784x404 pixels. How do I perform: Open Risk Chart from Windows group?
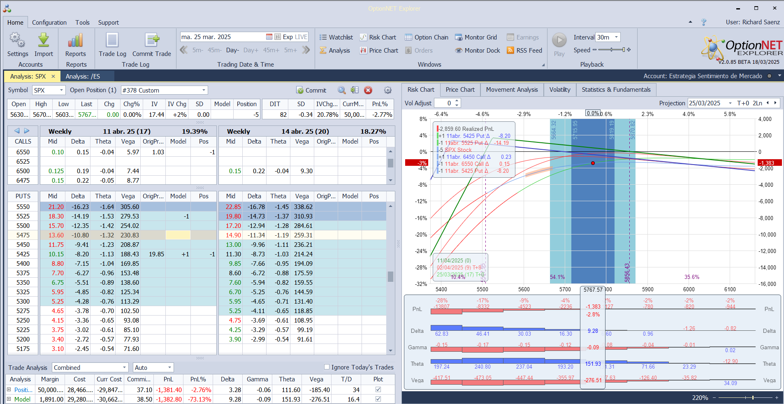click(378, 37)
